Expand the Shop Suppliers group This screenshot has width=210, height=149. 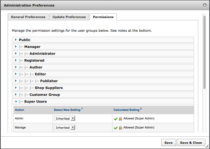pos(16,88)
